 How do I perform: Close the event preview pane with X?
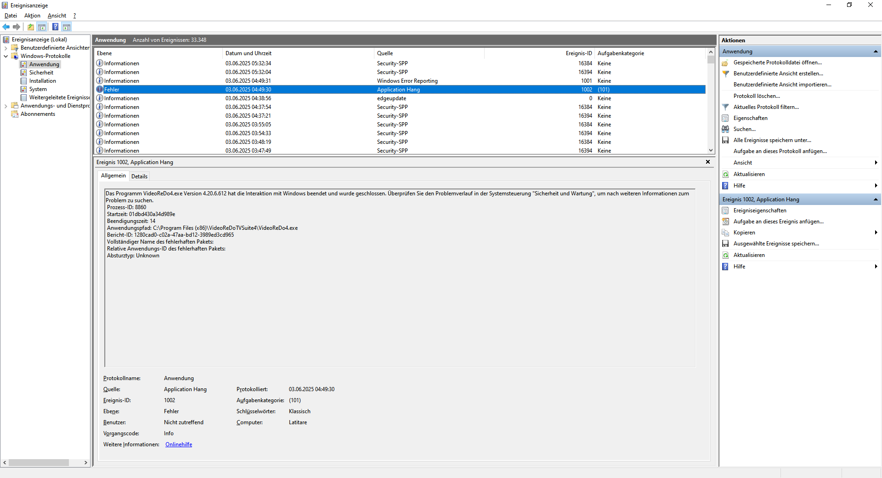(x=708, y=162)
